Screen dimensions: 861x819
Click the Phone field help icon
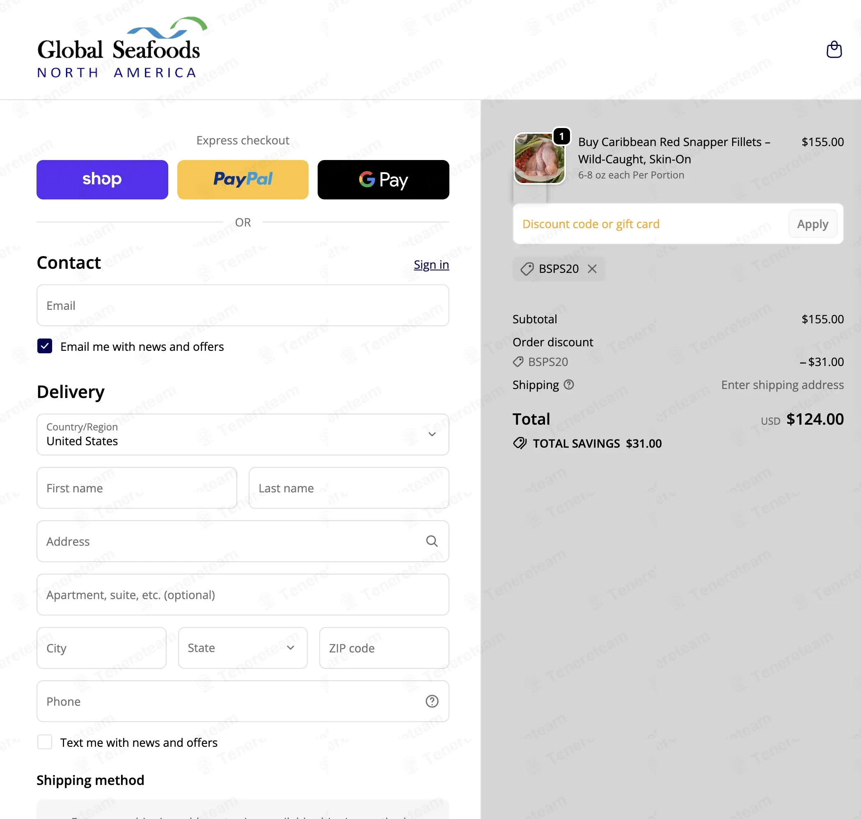point(432,701)
